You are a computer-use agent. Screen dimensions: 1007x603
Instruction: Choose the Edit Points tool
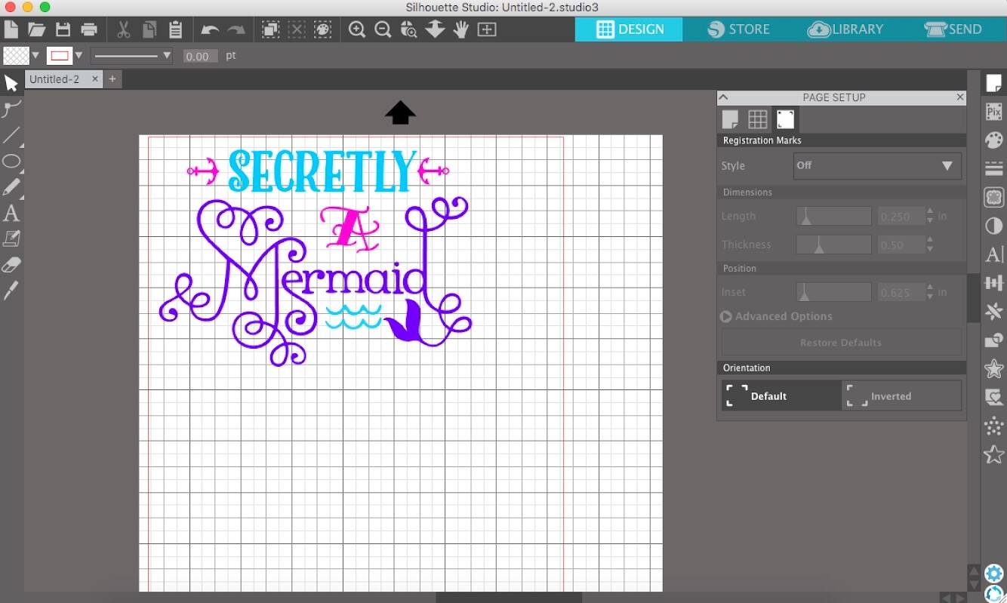click(11, 109)
